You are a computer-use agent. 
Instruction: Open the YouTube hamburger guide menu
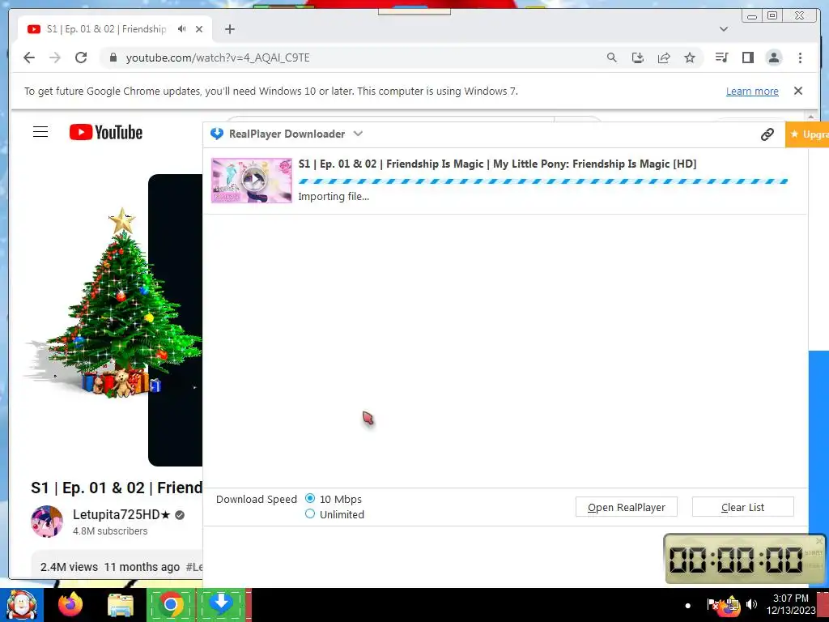pyautogui.click(x=40, y=132)
